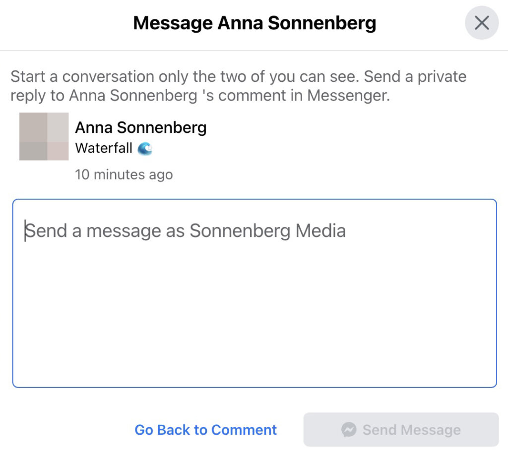Tap the private reply instruction text
This screenshot has width=508, height=457.
tap(238, 85)
